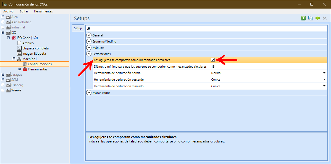Click the Weeke factory icon
The image size is (331, 164).
(x=9, y=90)
